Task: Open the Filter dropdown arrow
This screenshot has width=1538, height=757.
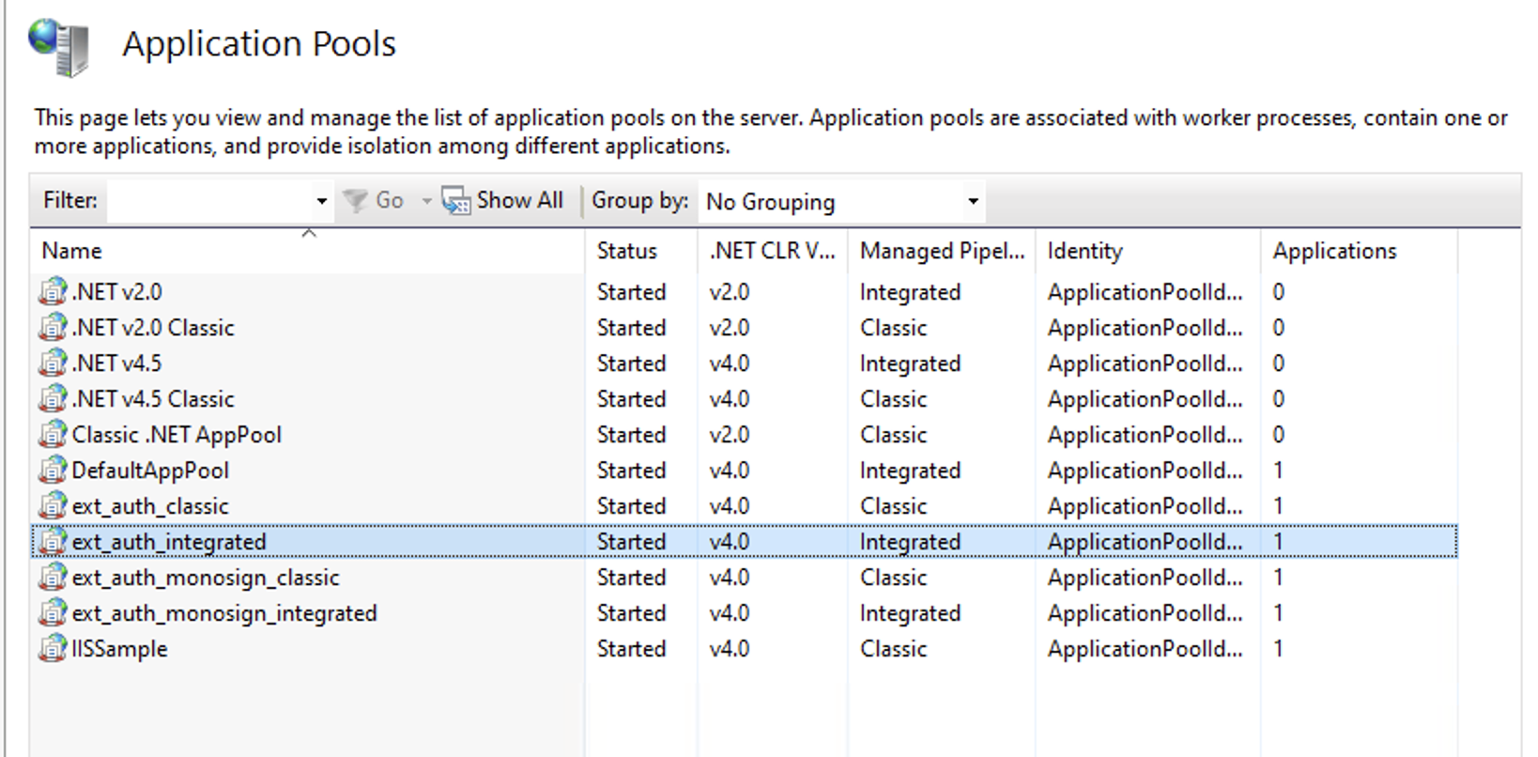Action: point(321,201)
